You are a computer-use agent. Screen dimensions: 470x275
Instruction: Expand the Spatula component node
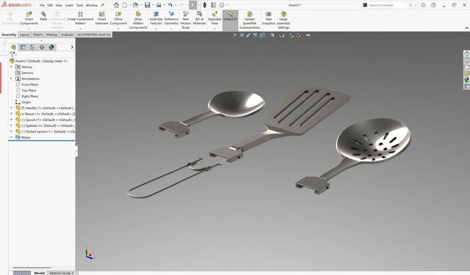coord(12,125)
